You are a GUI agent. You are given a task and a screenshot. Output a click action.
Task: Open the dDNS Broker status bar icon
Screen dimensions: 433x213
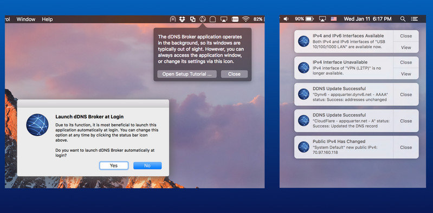click(x=203, y=19)
